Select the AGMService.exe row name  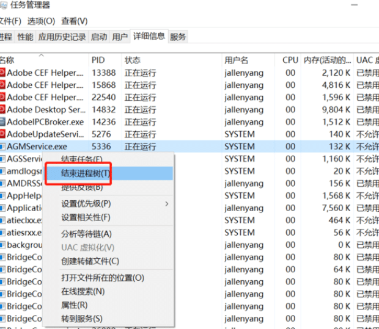click(x=37, y=146)
